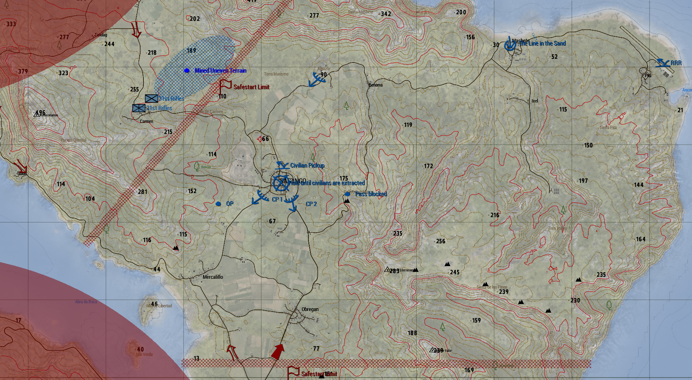The height and width of the screenshot is (380, 692).
Task: Select the lower 31st Rifles infantry marker
Action: coord(139,108)
